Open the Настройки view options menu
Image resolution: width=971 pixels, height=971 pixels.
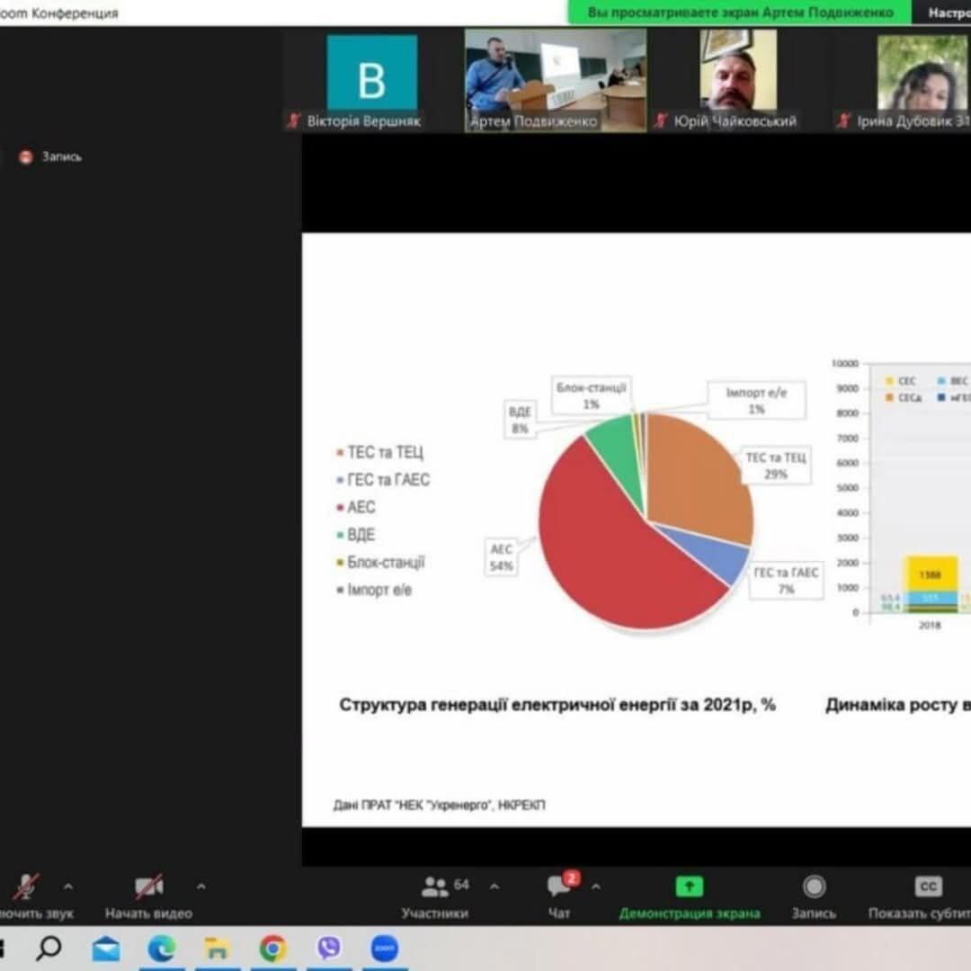(948, 13)
